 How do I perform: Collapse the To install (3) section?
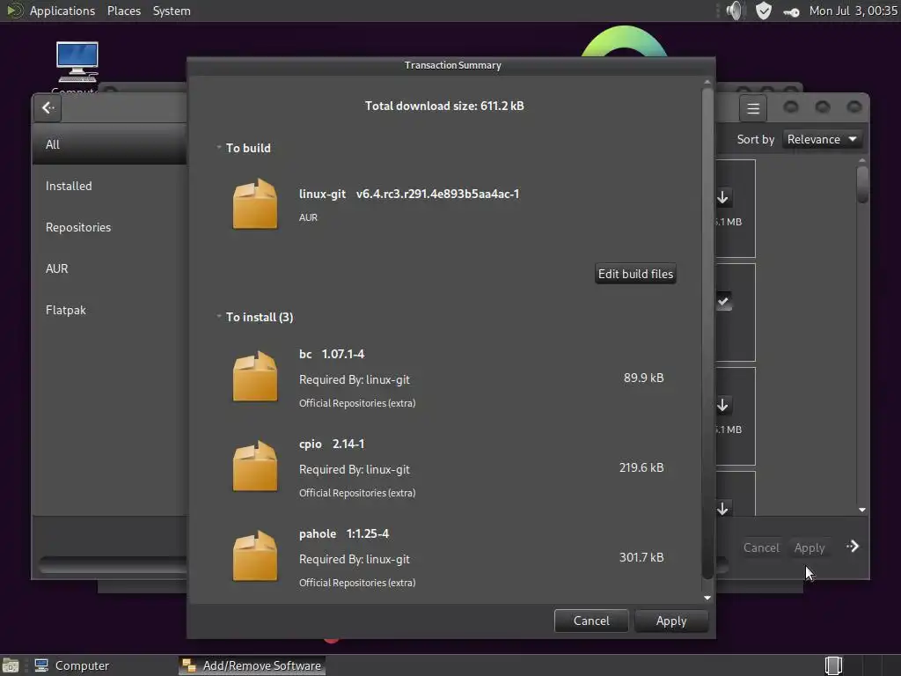click(x=219, y=317)
